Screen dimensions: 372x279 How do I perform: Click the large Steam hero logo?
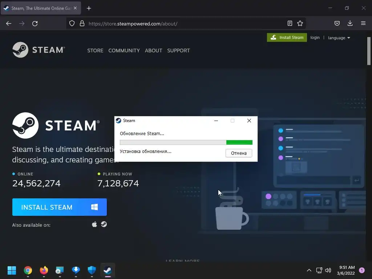click(56, 125)
